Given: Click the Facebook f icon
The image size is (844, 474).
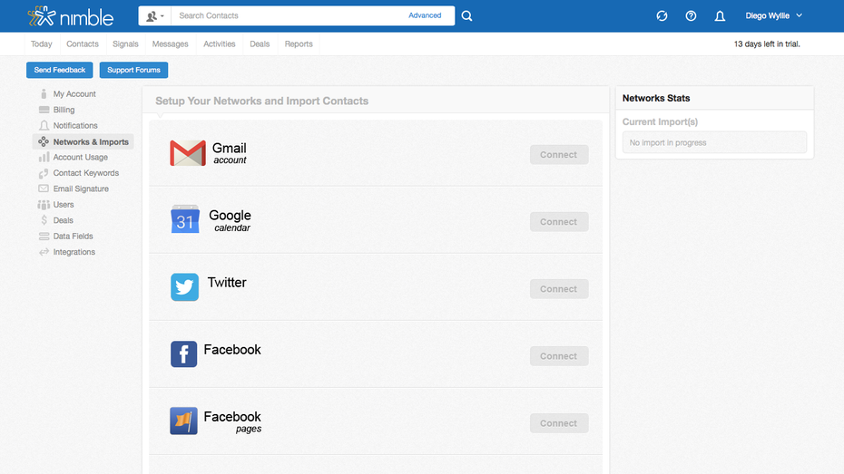Looking at the screenshot, I should click(184, 354).
